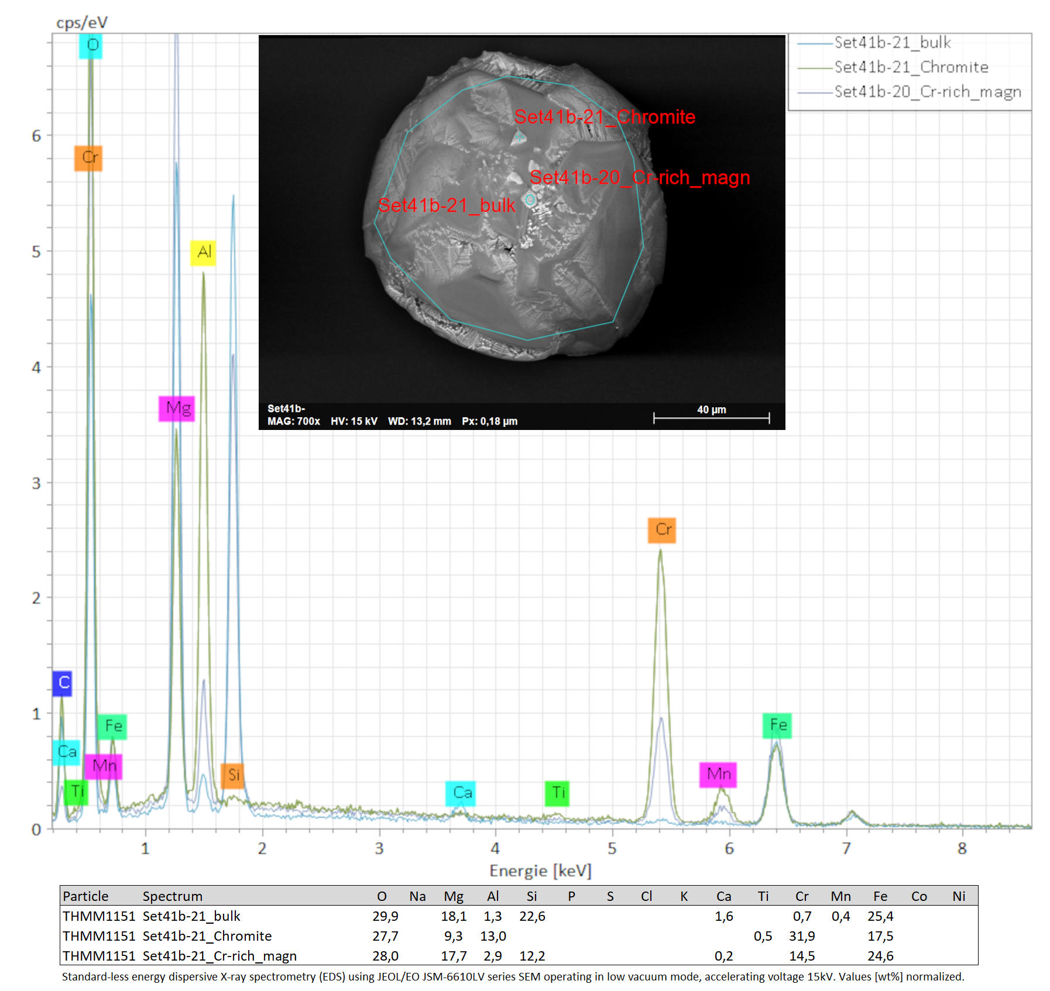Viewport: 1050px width, 991px height.
Task: Click the bulk Si value 22,6
Action: 532,916
